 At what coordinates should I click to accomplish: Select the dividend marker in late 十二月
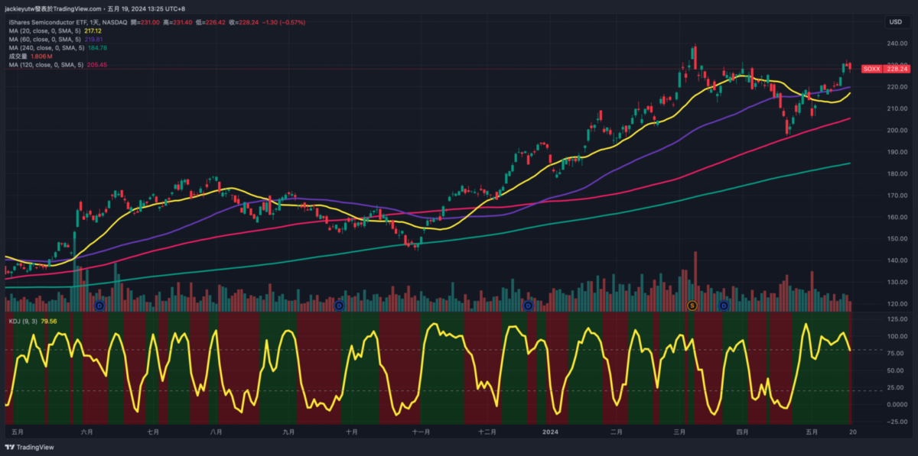click(528, 306)
